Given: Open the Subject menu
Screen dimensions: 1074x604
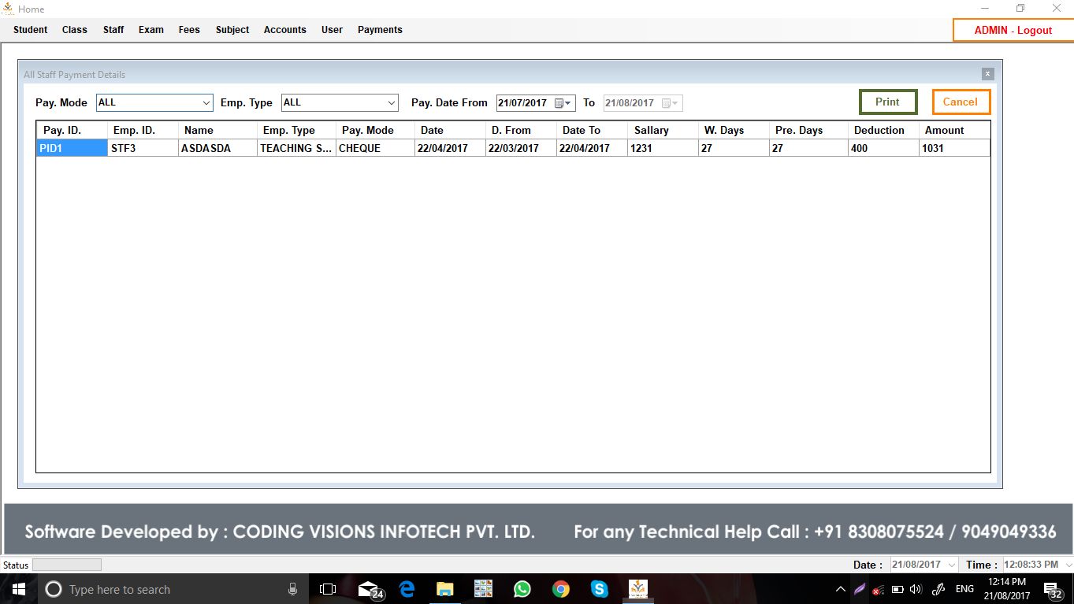Looking at the screenshot, I should [232, 30].
